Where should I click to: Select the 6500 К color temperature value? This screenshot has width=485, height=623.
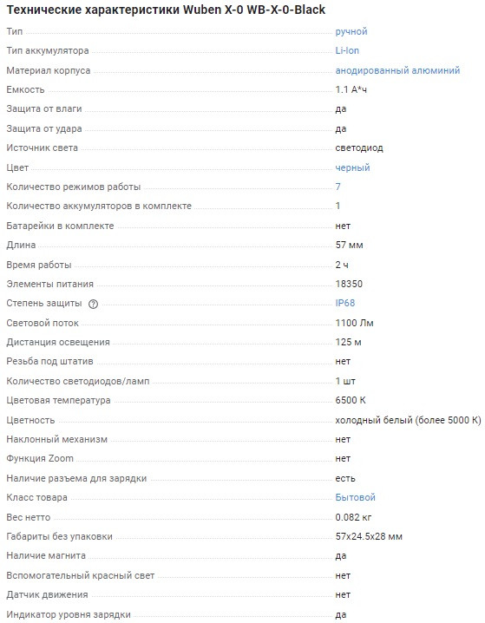point(351,401)
